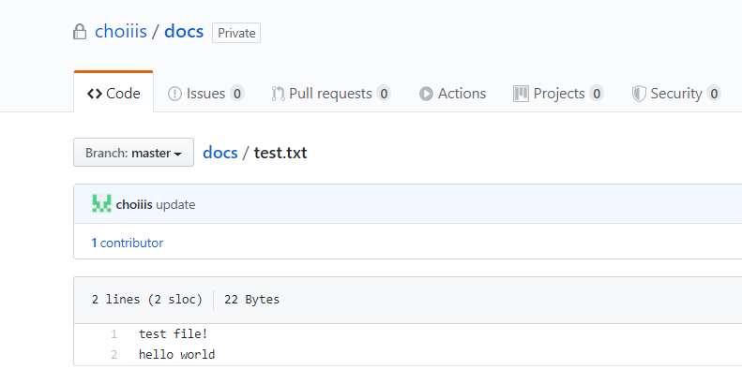Click the shield icon on the Security tab

(x=638, y=94)
